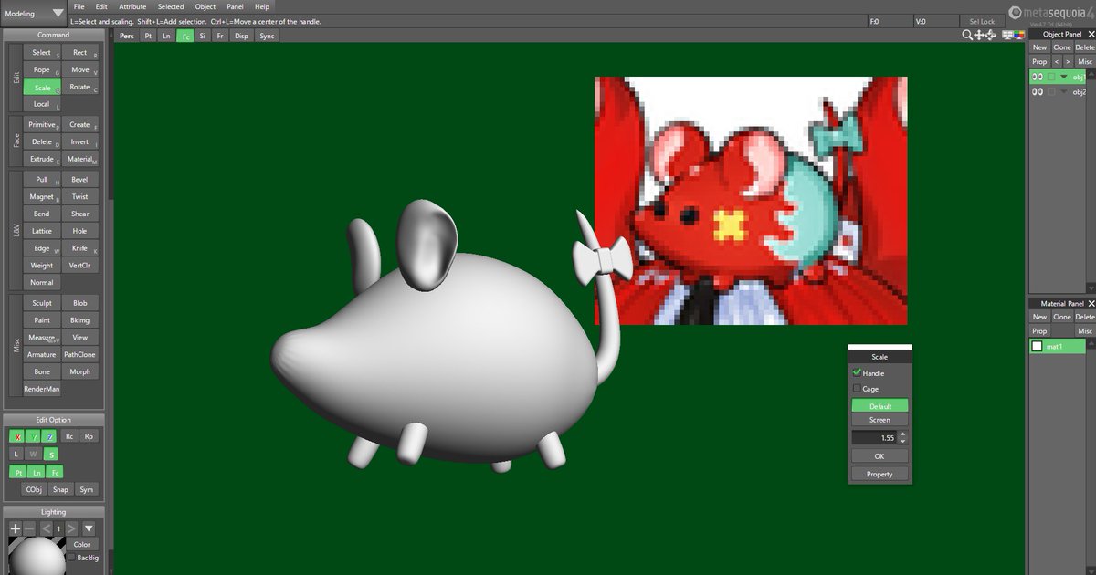Open the Help menu

(x=262, y=6)
